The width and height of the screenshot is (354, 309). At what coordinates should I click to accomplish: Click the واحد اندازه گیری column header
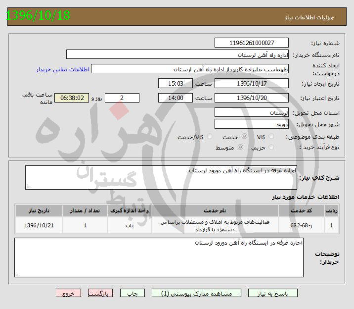130,210
